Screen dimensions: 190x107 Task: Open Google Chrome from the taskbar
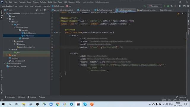point(58,104)
